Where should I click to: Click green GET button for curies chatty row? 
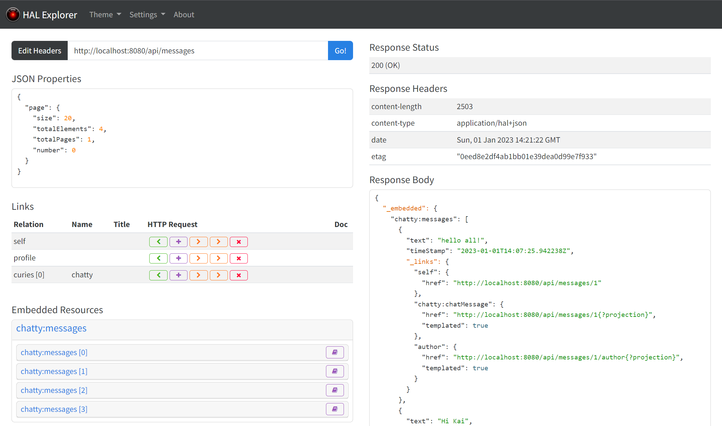pos(158,275)
